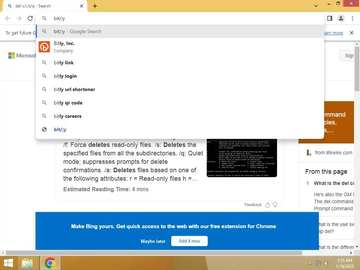Expand the tab search chevron

tap(316, 6)
